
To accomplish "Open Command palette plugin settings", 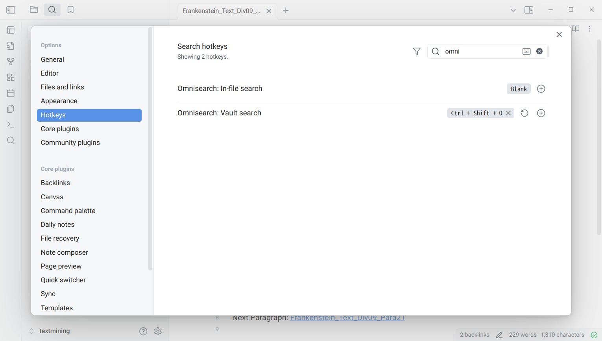I will tap(89, 211).
